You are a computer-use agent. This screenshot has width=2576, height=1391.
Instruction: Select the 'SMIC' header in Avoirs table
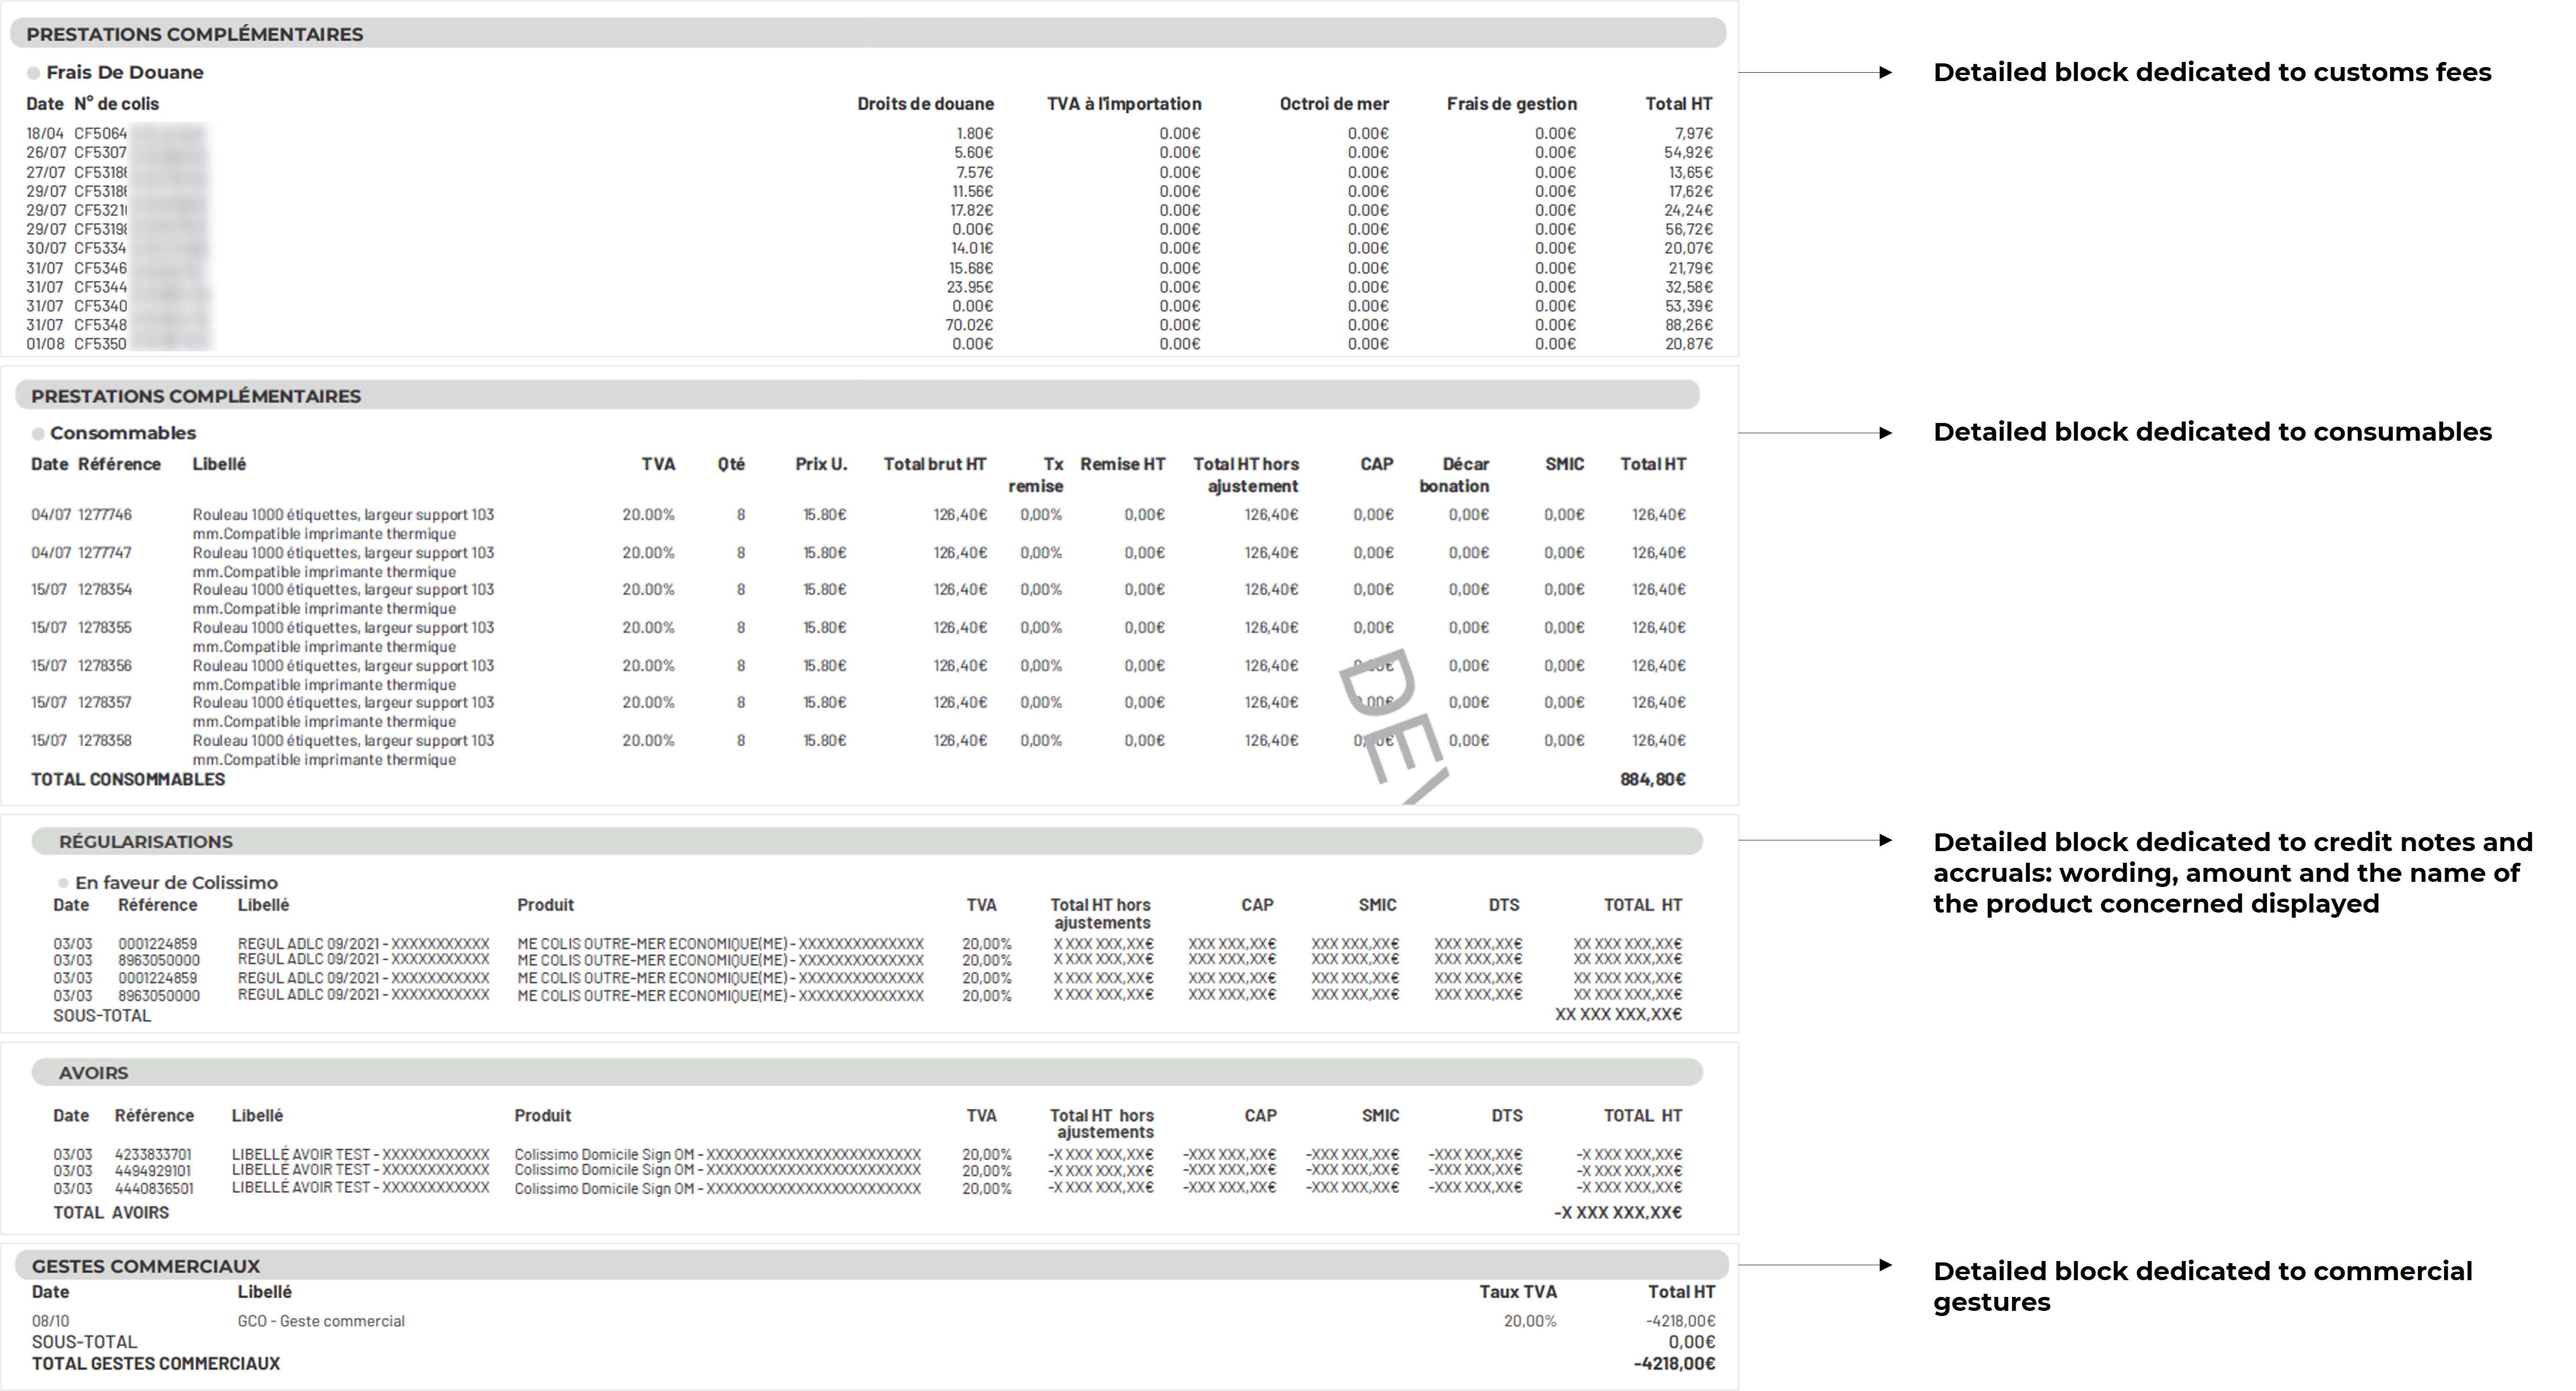1380,1115
